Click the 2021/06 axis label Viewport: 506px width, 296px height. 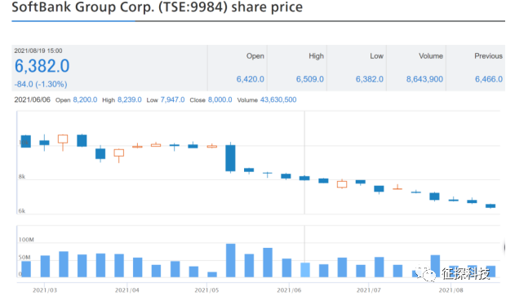(289, 290)
